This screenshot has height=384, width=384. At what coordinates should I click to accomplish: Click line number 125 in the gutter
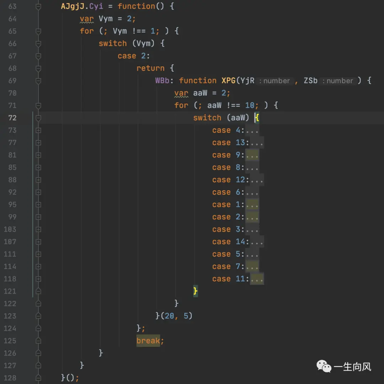point(10,341)
